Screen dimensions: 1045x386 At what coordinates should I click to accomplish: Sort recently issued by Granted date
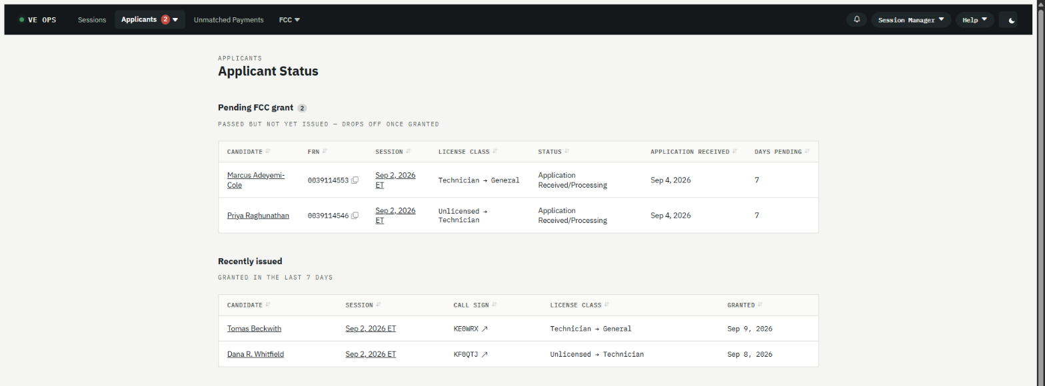744,305
